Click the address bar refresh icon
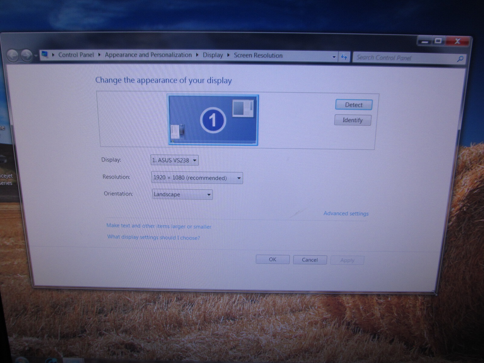 (344, 57)
